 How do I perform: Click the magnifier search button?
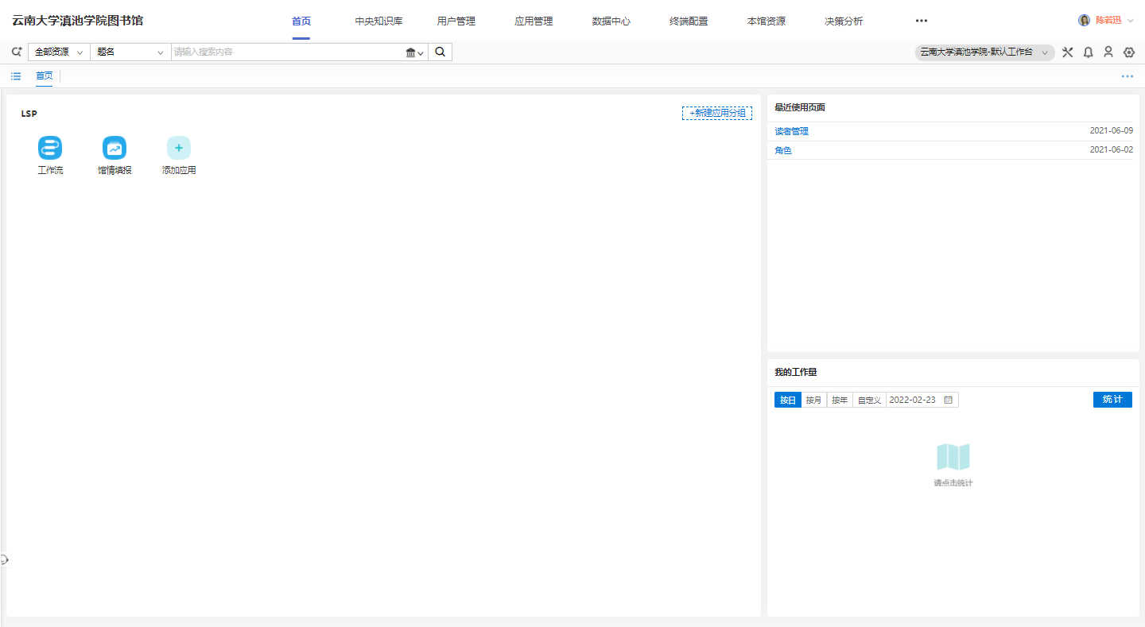tap(441, 52)
